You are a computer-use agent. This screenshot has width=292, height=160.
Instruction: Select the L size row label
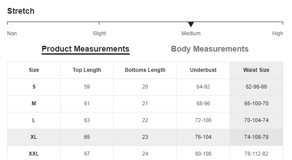pyautogui.click(x=34, y=120)
